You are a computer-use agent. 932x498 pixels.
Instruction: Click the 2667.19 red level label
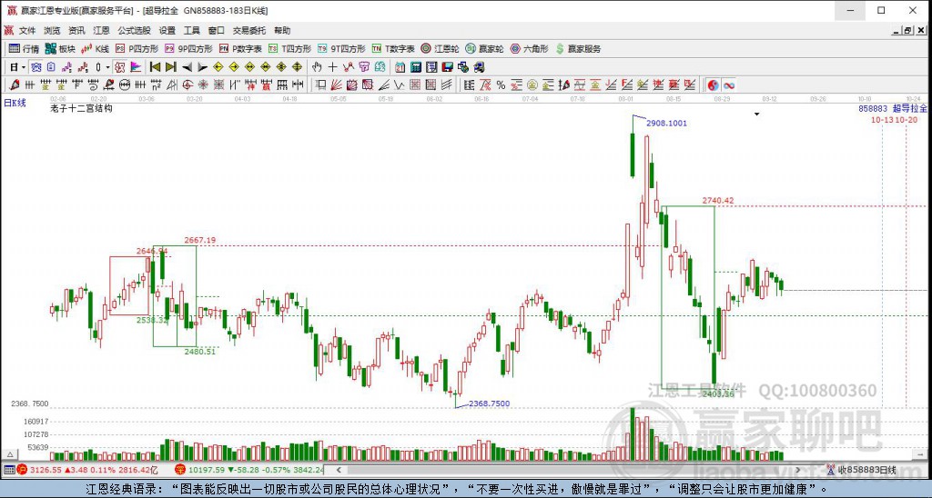click(x=199, y=240)
